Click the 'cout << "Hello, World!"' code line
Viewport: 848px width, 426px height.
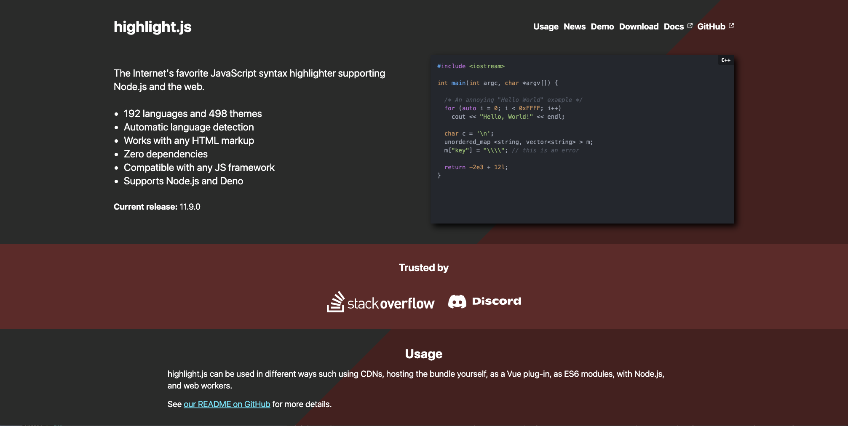pyautogui.click(x=508, y=117)
